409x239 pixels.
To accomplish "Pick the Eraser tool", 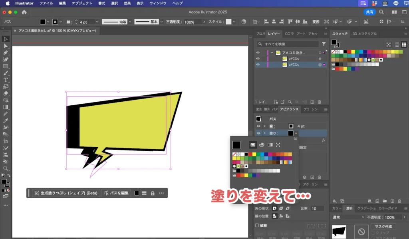I will [6, 93].
